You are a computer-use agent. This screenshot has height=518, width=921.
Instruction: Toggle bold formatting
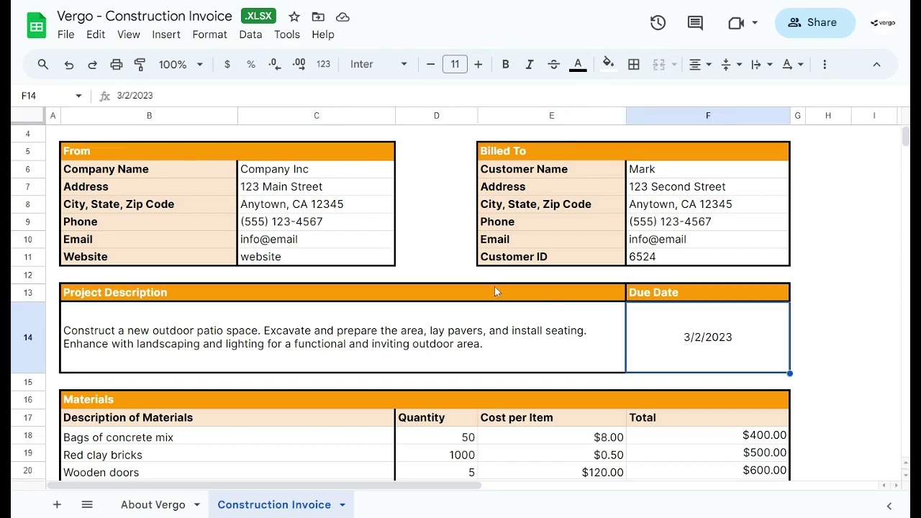[x=506, y=64]
